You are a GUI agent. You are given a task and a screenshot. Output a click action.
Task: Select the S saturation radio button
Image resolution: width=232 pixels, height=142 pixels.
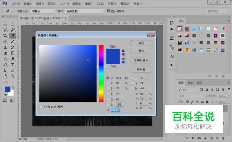(108, 83)
